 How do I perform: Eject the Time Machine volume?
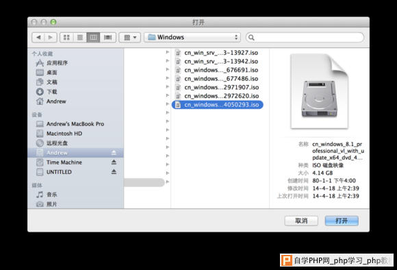point(114,162)
